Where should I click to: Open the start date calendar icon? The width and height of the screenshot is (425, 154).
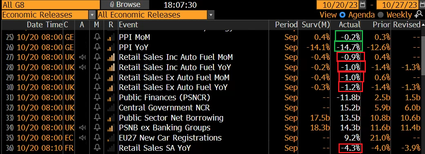click(363, 5)
